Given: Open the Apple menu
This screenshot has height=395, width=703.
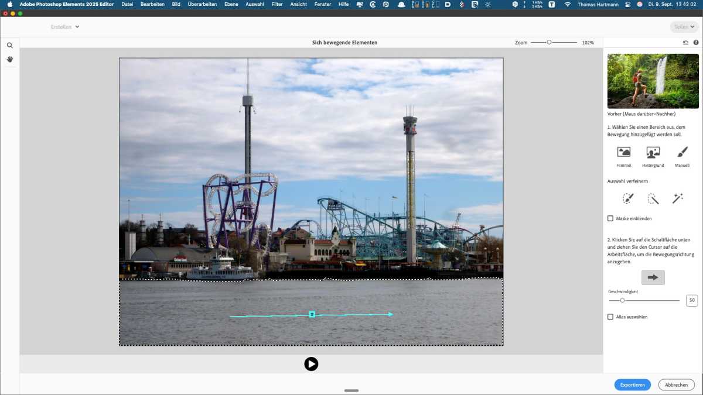Looking at the screenshot, I should coord(9,4).
